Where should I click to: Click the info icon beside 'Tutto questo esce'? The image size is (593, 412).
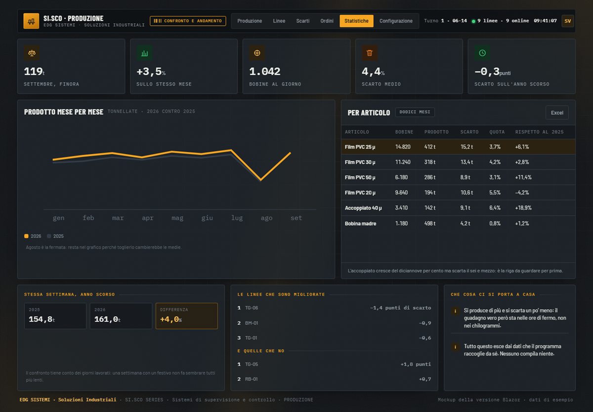pyautogui.click(x=455, y=347)
